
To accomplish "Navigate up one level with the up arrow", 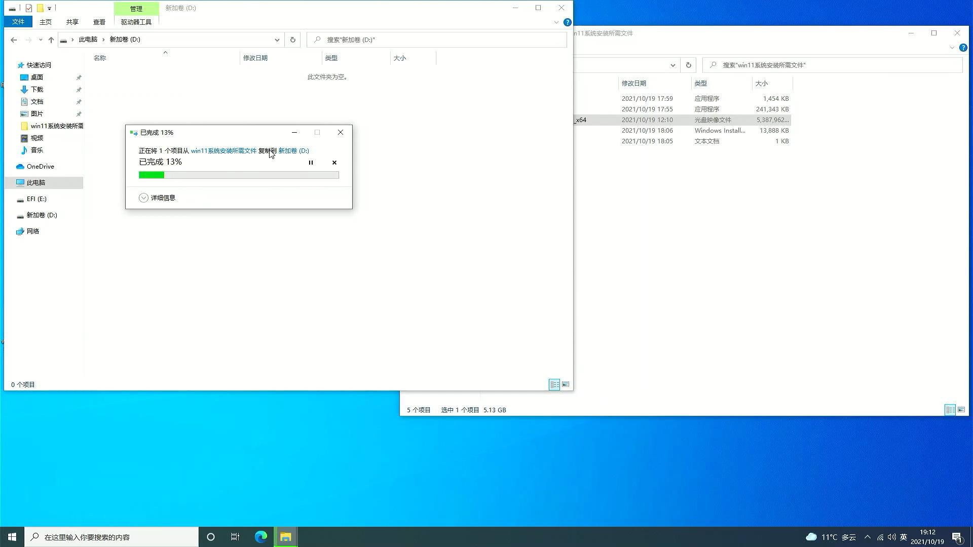I will [x=51, y=40].
